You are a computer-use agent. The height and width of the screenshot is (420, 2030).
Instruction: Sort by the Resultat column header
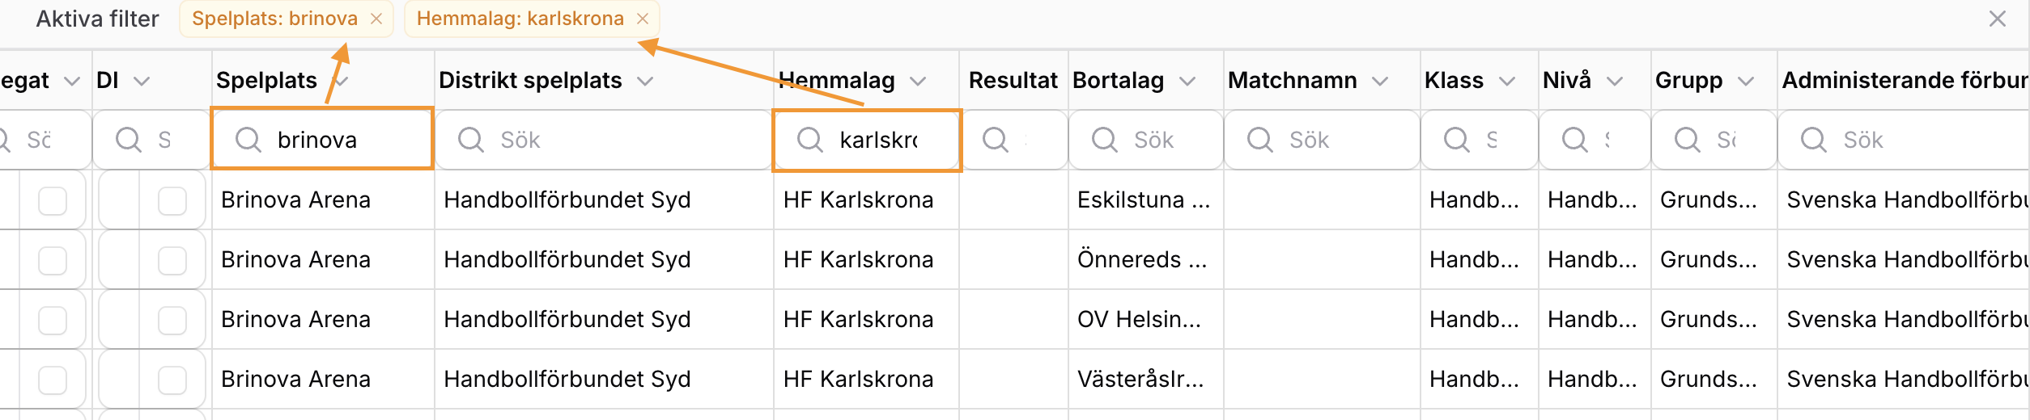[1013, 80]
